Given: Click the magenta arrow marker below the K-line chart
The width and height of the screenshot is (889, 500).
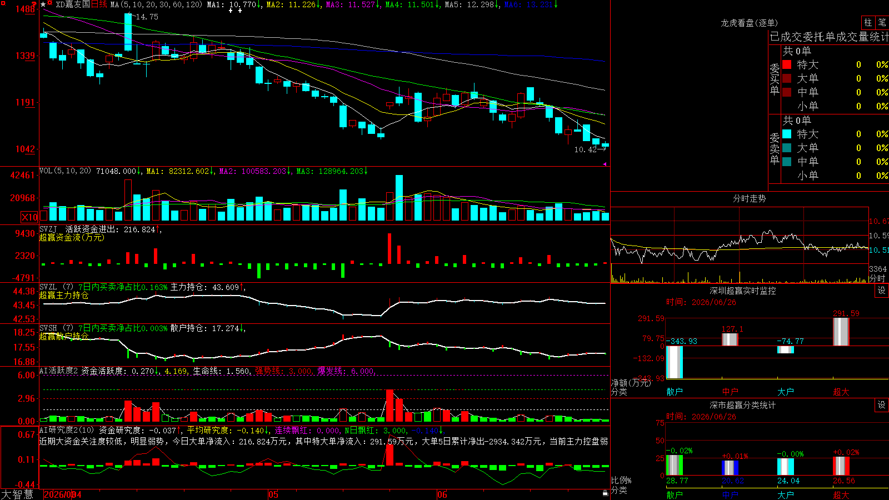Looking at the screenshot, I should 605,164.
